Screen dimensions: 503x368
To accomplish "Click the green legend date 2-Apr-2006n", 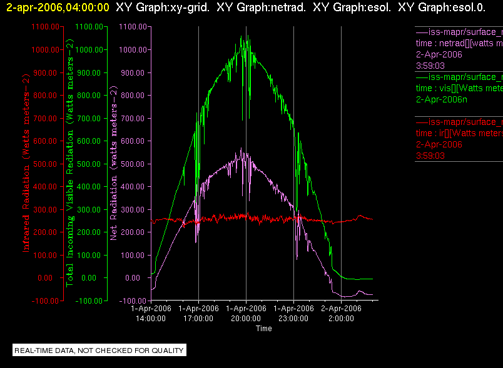I will [x=442, y=99].
